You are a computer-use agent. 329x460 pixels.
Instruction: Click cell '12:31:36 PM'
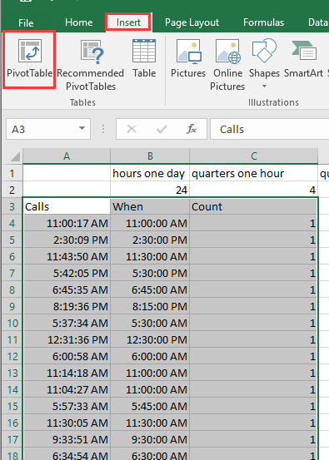coord(67,339)
